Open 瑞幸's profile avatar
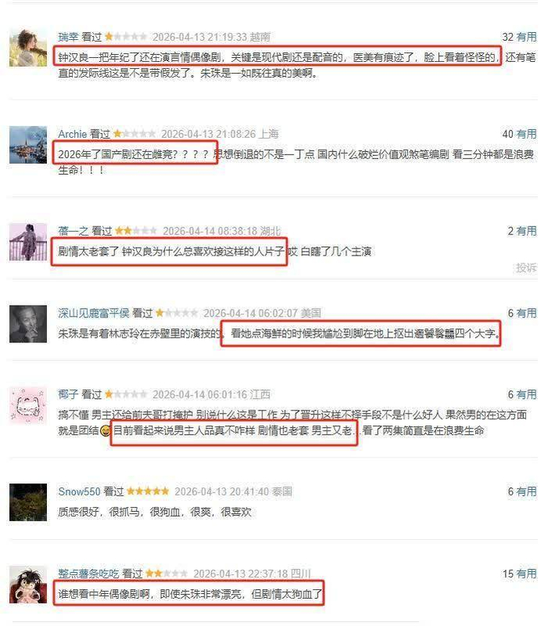The width and height of the screenshot is (548, 630). click(28, 48)
